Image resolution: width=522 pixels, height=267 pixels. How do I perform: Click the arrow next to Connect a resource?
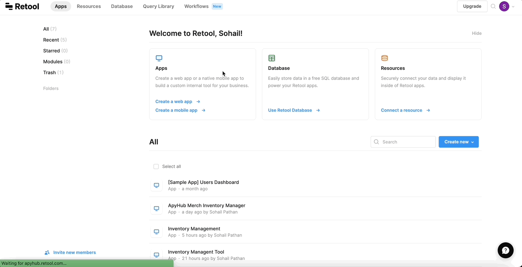(428, 110)
